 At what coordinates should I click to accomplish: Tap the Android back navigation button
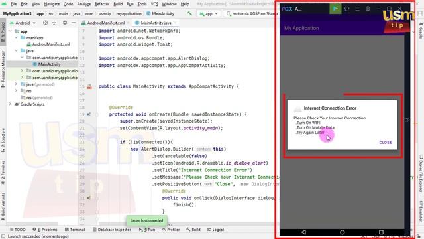pos(303,232)
